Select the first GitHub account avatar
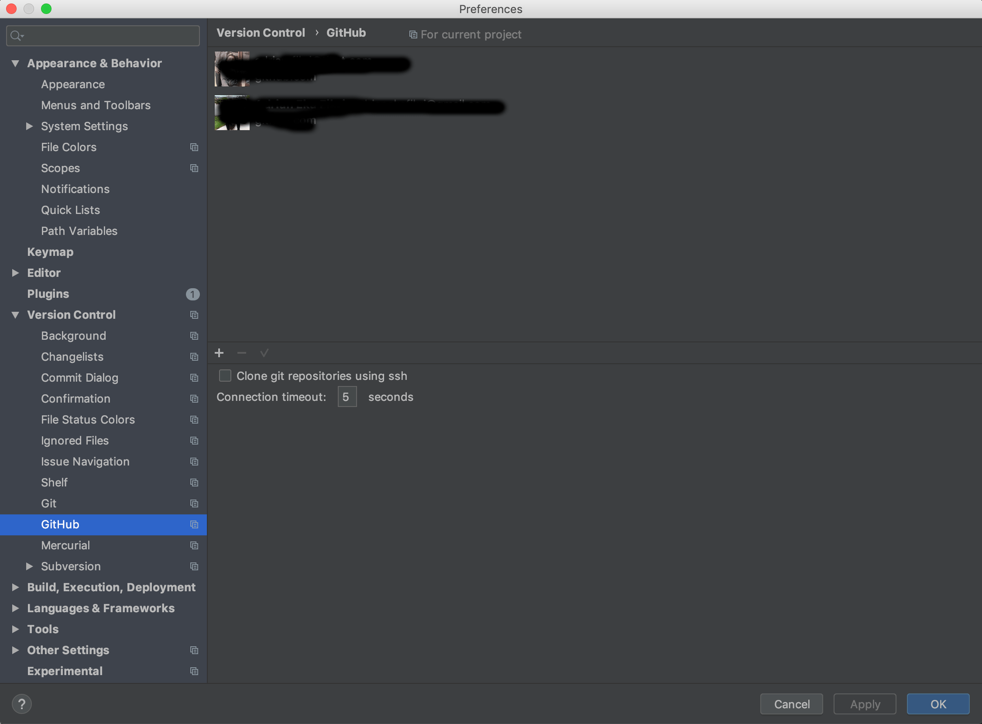Image resolution: width=982 pixels, height=724 pixels. [232, 69]
